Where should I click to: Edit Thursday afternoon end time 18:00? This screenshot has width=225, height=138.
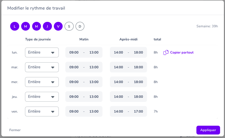click(x=138, y=97)
